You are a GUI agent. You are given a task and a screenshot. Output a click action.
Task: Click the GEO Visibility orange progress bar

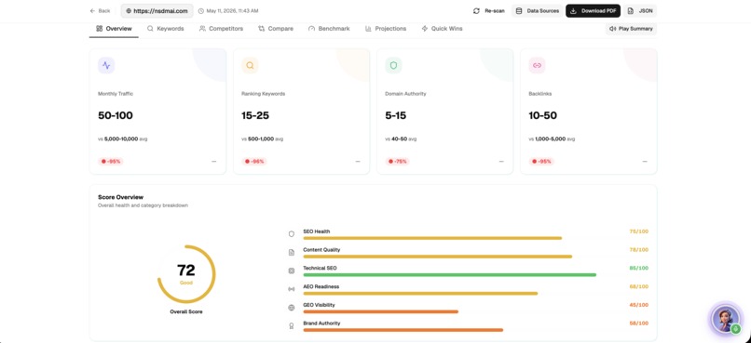point(381,311)
